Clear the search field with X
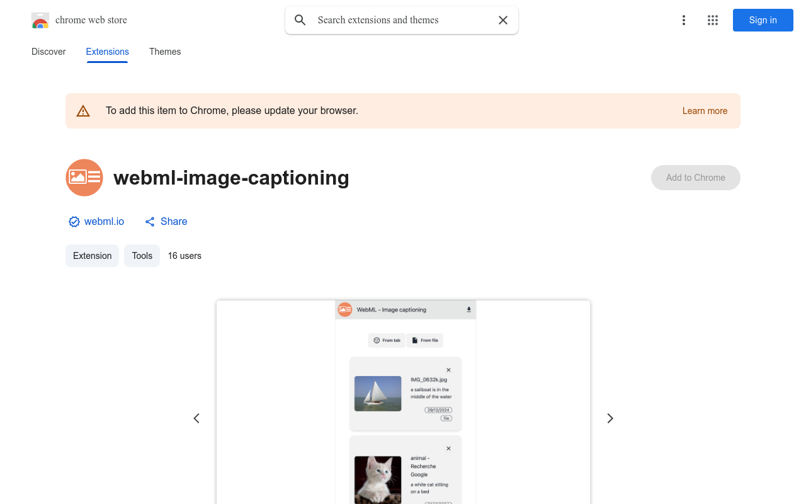Image resolution: width=806 pixels, height=504 pixels. (x=503, y=20)
